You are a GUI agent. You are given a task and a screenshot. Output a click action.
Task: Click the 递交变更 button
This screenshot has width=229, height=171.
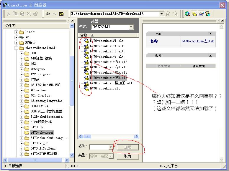(163, 66)
